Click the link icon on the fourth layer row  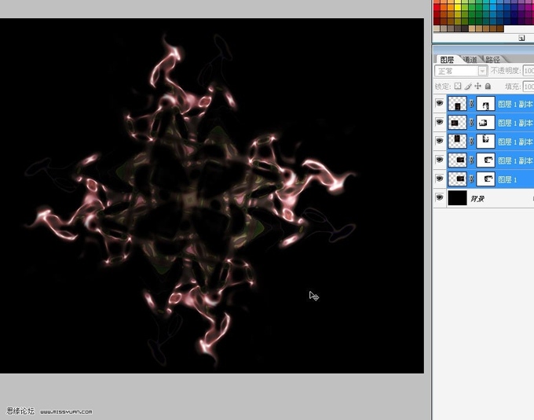[471, 160]
